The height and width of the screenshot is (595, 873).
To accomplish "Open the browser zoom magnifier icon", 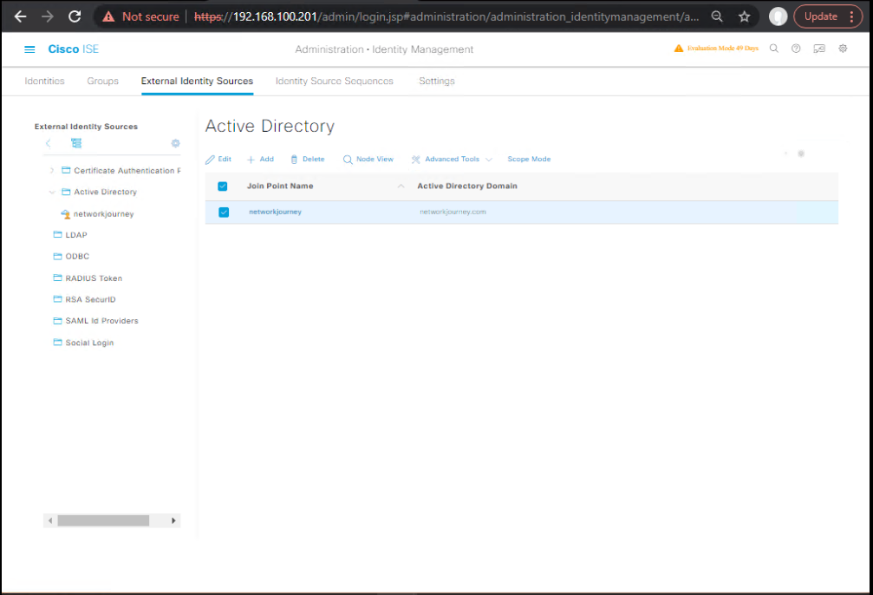I will pyautogui.click(x=717, y=16).
